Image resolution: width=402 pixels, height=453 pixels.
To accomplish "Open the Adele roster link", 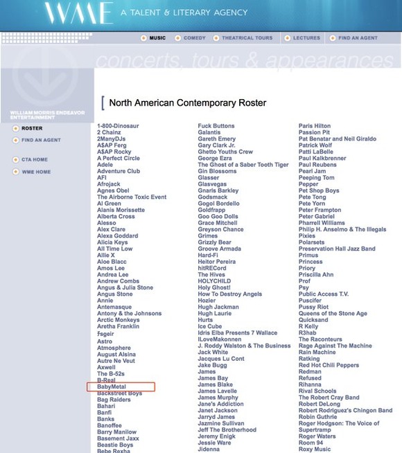I will 105,165.
